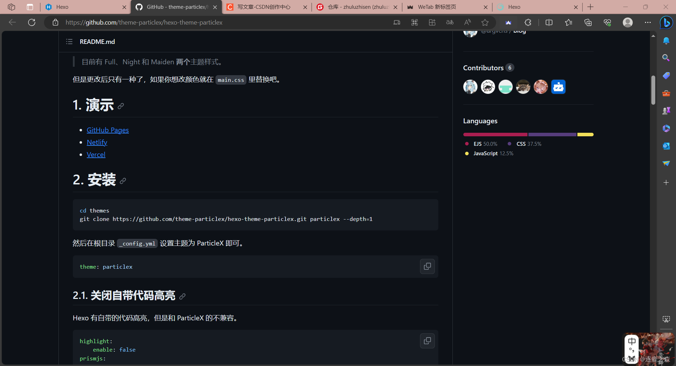Click the Chinese IME indicator 中
This screenshot has height=366, width=676.
(x=632, y=341)
